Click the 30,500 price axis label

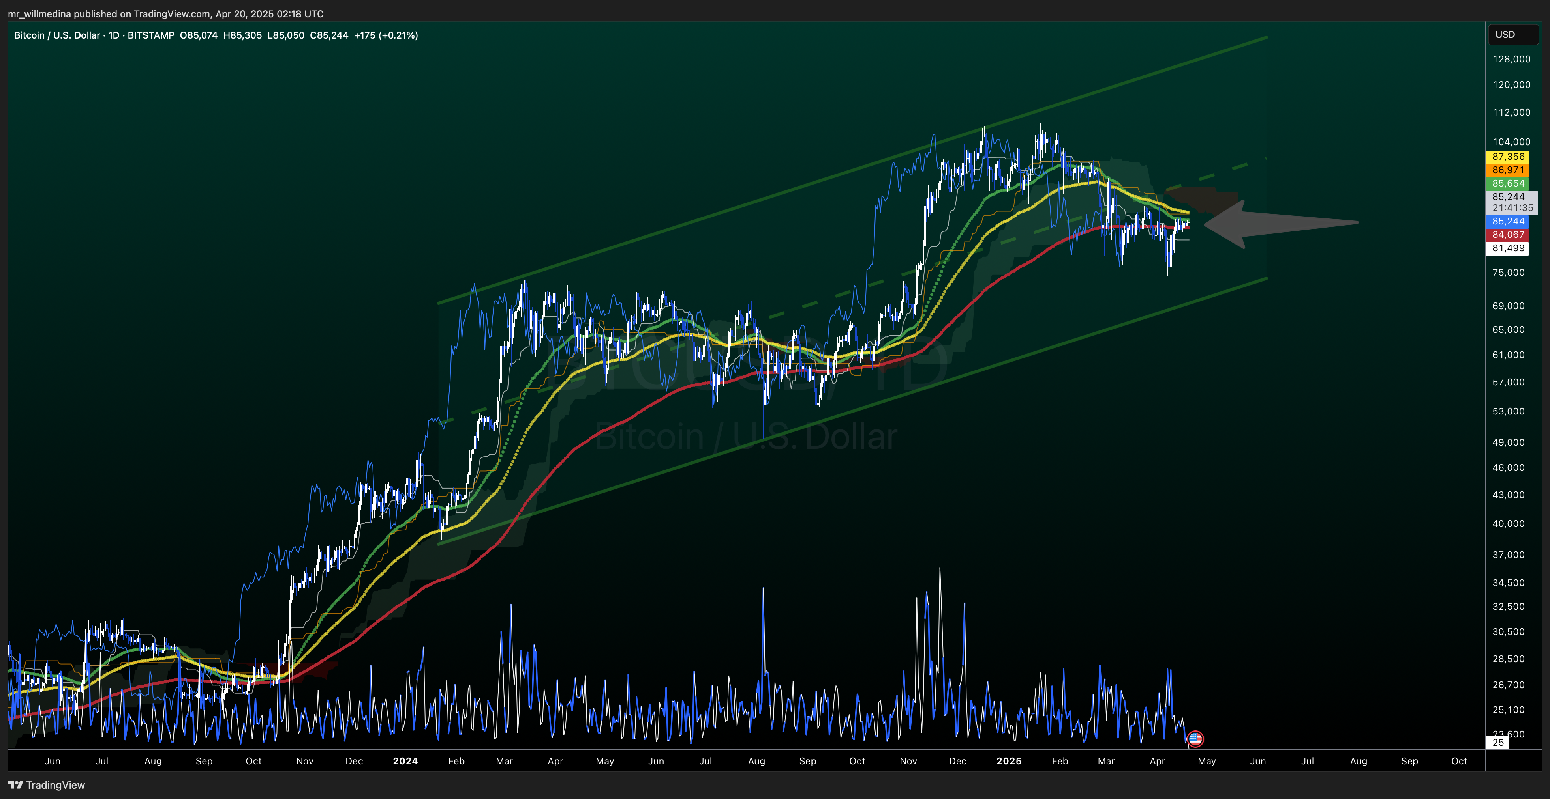tap(1509, 632)
